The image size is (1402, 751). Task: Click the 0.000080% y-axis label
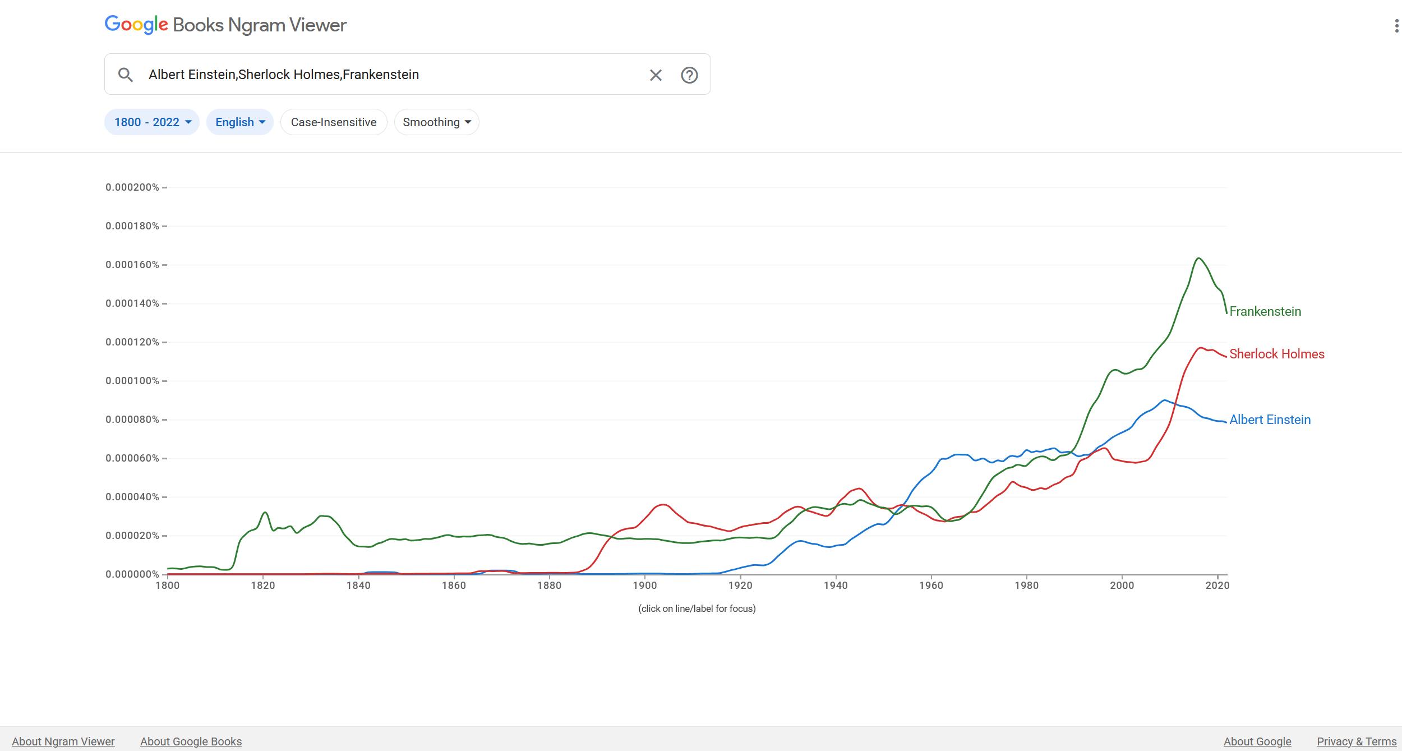[132, 420]
